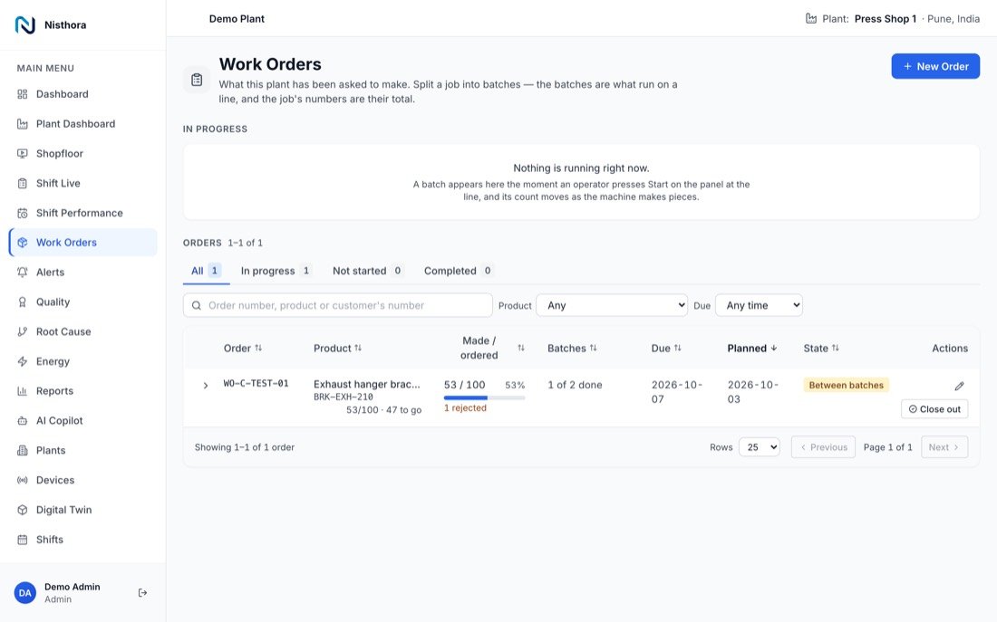This screenshot has height=622, width=997.
Task: Expand the WO-C-TEST-01 order row chevron
Action: 206,386
